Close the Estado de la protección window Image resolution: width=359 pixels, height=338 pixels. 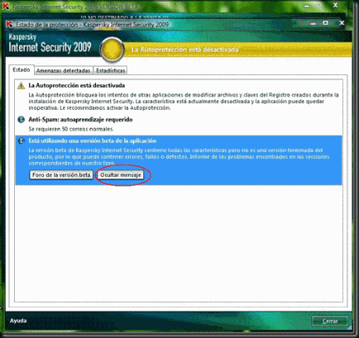342,23
